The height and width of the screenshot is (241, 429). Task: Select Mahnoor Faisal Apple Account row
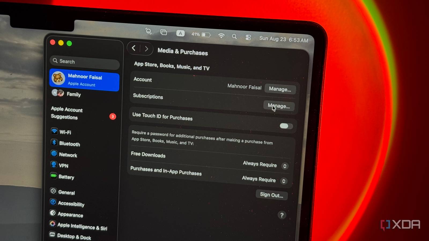[84, 80]
